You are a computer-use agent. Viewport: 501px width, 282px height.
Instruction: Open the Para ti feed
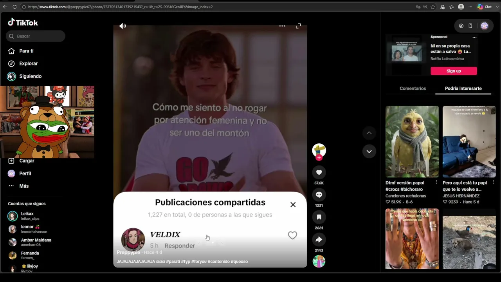tap(21, 51)
